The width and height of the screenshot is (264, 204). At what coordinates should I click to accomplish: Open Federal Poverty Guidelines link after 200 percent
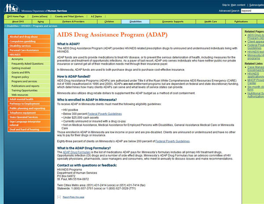(172, 141)
